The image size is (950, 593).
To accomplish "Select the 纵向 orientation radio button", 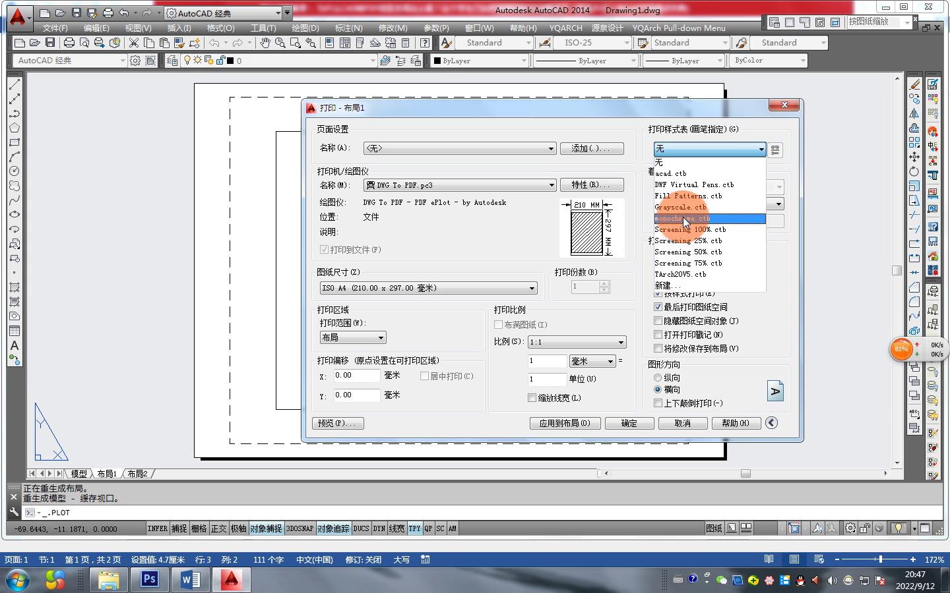I will coord(658,378).
